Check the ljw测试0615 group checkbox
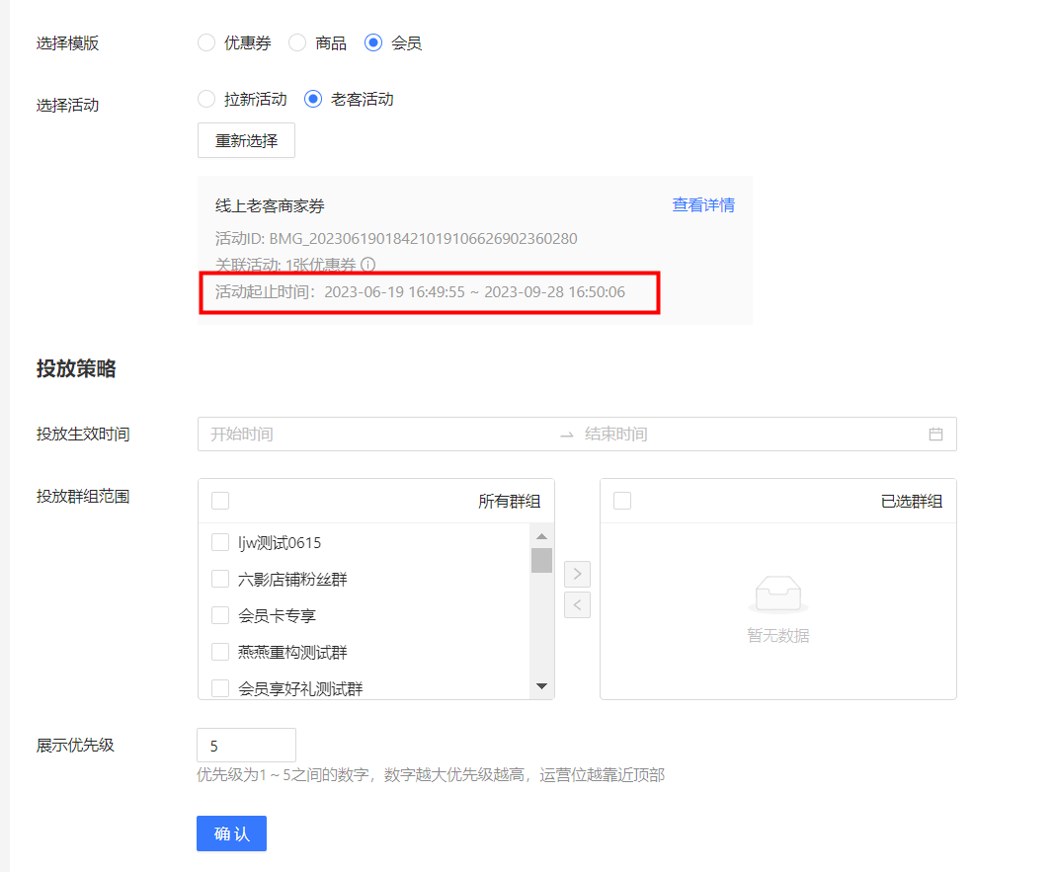 220,542
